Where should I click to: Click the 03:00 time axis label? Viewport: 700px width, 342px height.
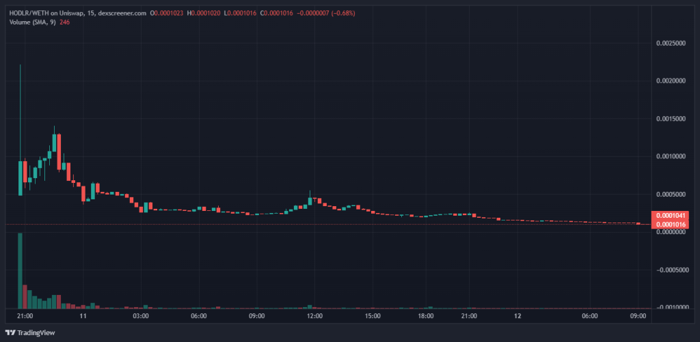coord(142,316)
